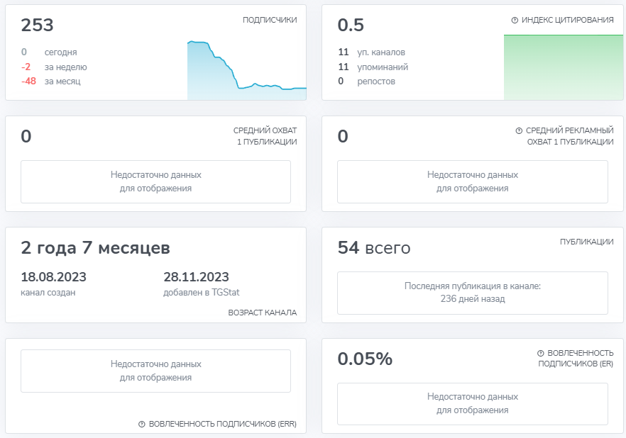Select the СРЕДНИЙ ОХВАТ 1 ПУБЛИКАЦИИ label
The width and height of the screenshot is (626, 438).
coord(265,136)
